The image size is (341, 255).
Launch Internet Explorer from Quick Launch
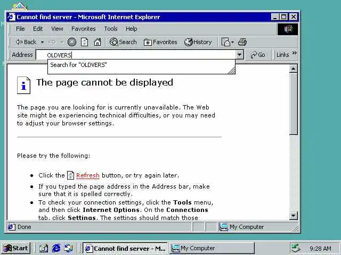point(56,248)
